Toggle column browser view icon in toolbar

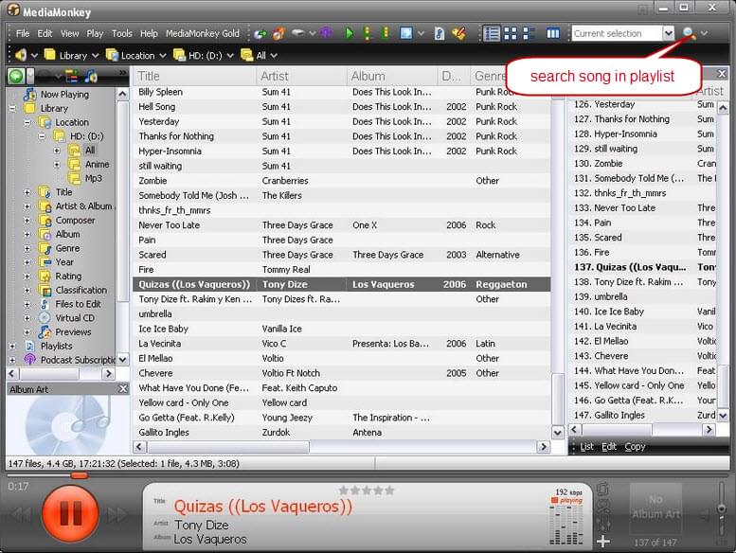[553, 33]
